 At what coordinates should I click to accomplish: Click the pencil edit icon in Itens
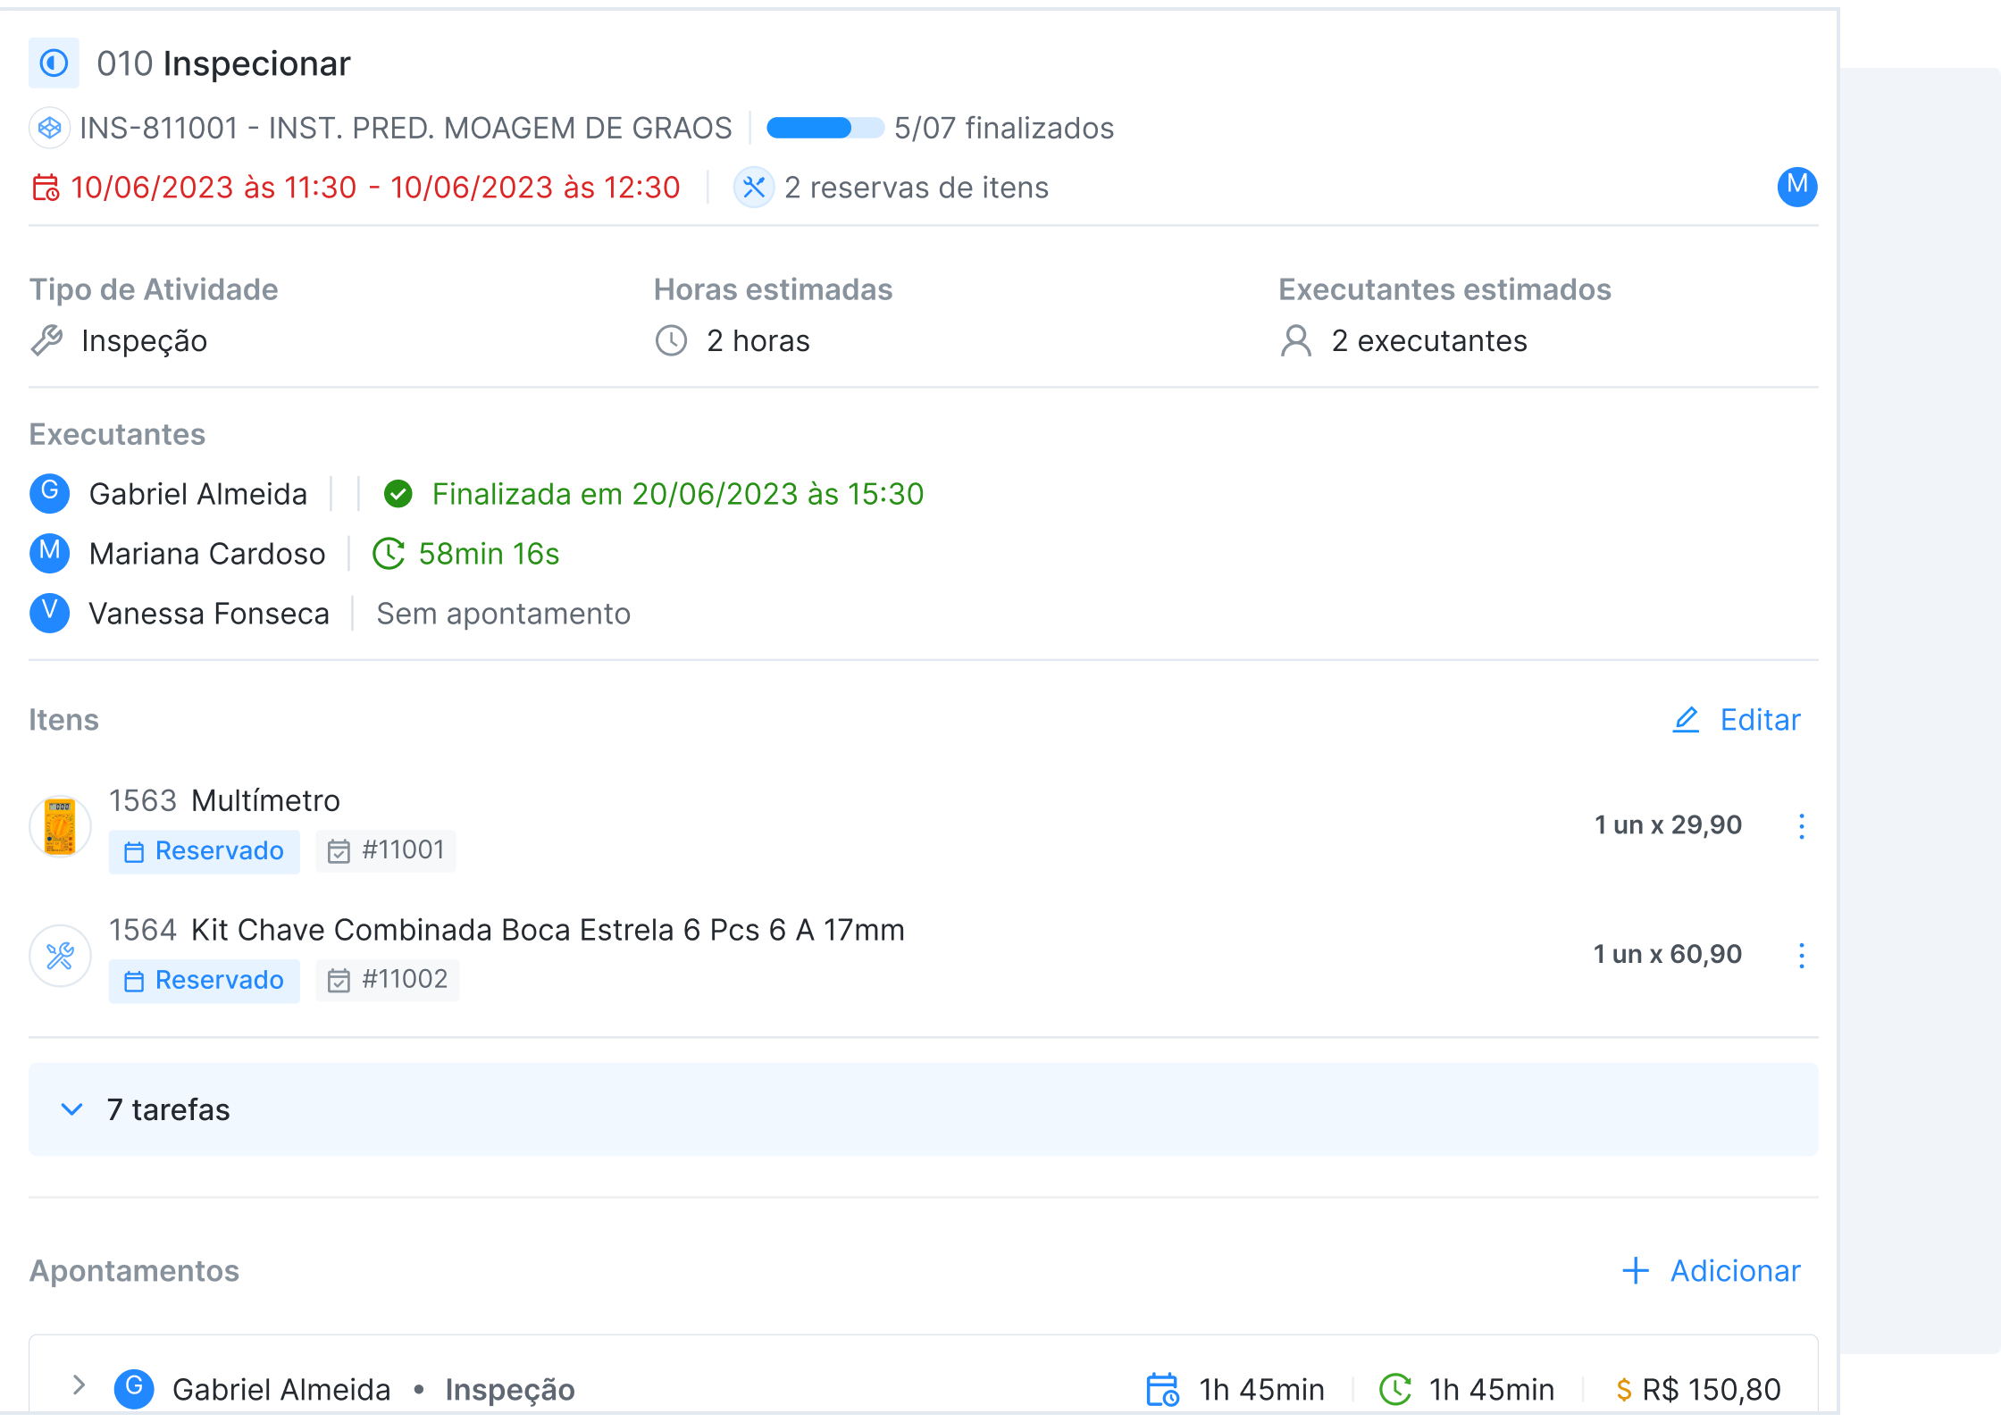click(x=1686, y=720)
